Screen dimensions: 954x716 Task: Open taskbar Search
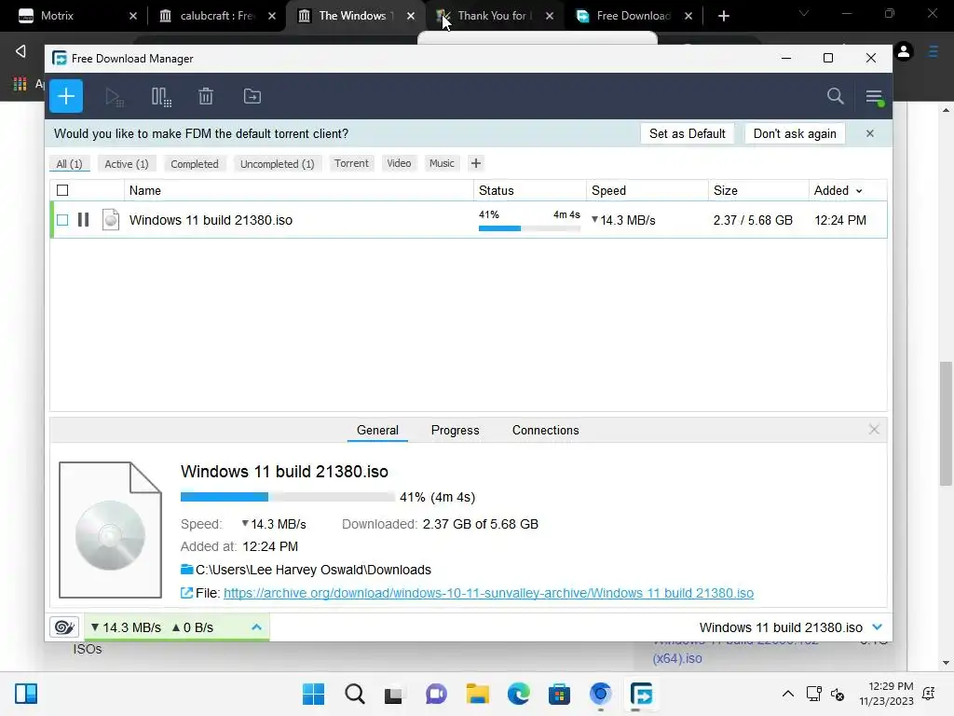coord(355,694)
